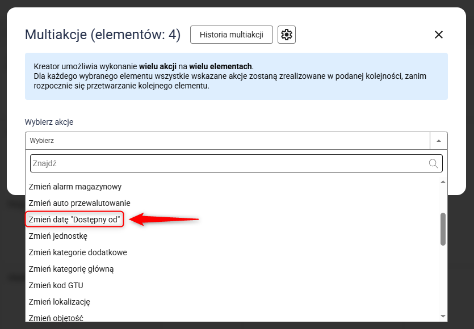Click the magnifier icon in Znajdź field
The height and width of the screenshot is (329, 474).
pos(434,163)
